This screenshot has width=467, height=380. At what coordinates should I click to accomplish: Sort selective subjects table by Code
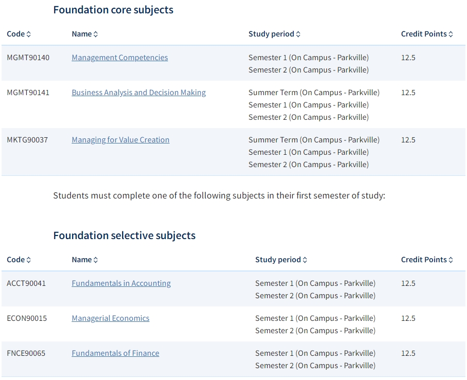(19, 260)
